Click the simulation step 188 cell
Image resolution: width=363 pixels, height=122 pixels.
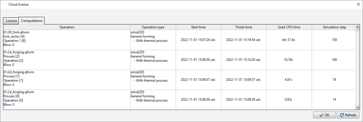(x=334, y=60)
